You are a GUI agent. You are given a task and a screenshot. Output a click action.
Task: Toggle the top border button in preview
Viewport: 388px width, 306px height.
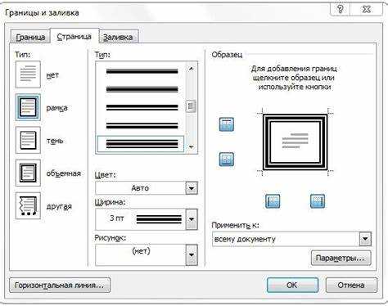tap(227, 124)
